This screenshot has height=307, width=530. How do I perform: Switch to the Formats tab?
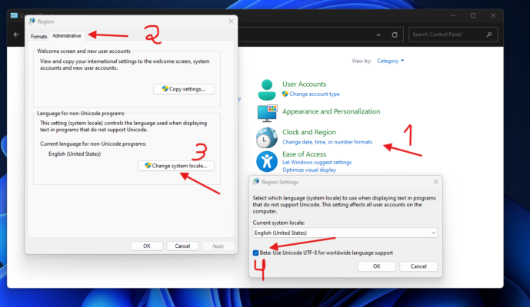tap(39, 36)
